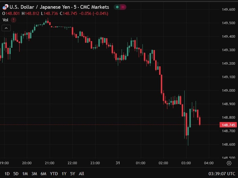Click the 149.600 price axis label
The width and height of the screenshot is (238, 178).
(228, 9)
